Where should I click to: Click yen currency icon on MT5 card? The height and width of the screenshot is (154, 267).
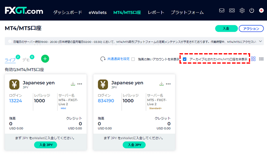[103, 84]
